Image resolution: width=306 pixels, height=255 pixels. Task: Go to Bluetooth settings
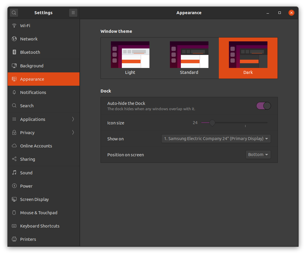[44, 52]
